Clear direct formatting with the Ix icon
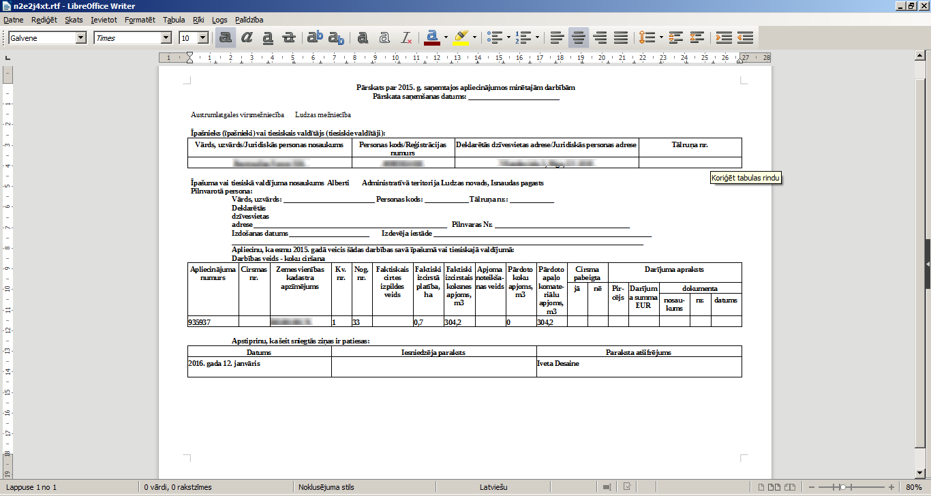Viewport: 931px width, 496px height. (x=405, y=37)
